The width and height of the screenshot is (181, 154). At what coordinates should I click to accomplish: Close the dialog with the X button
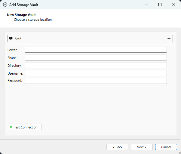pos(174,5)
